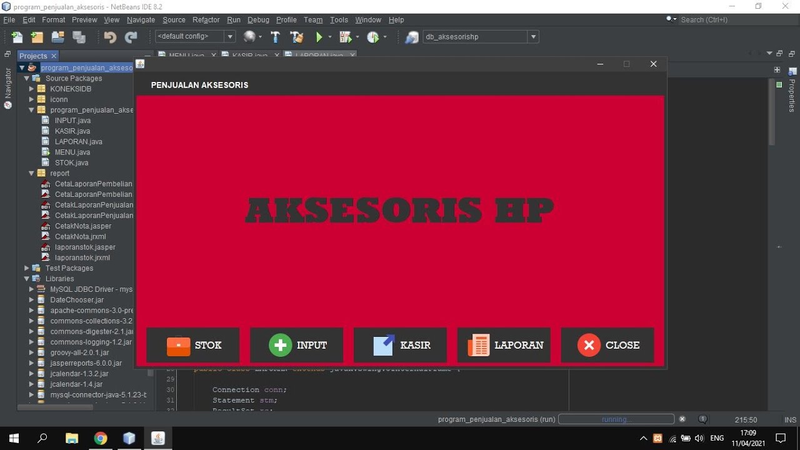Click the browser globe toolbar icon
The image size is (800, 450).
point(249,37)
